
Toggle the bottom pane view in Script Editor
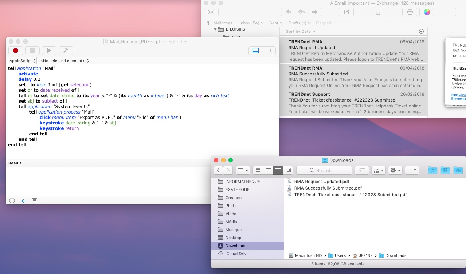(x=255, y=51)
